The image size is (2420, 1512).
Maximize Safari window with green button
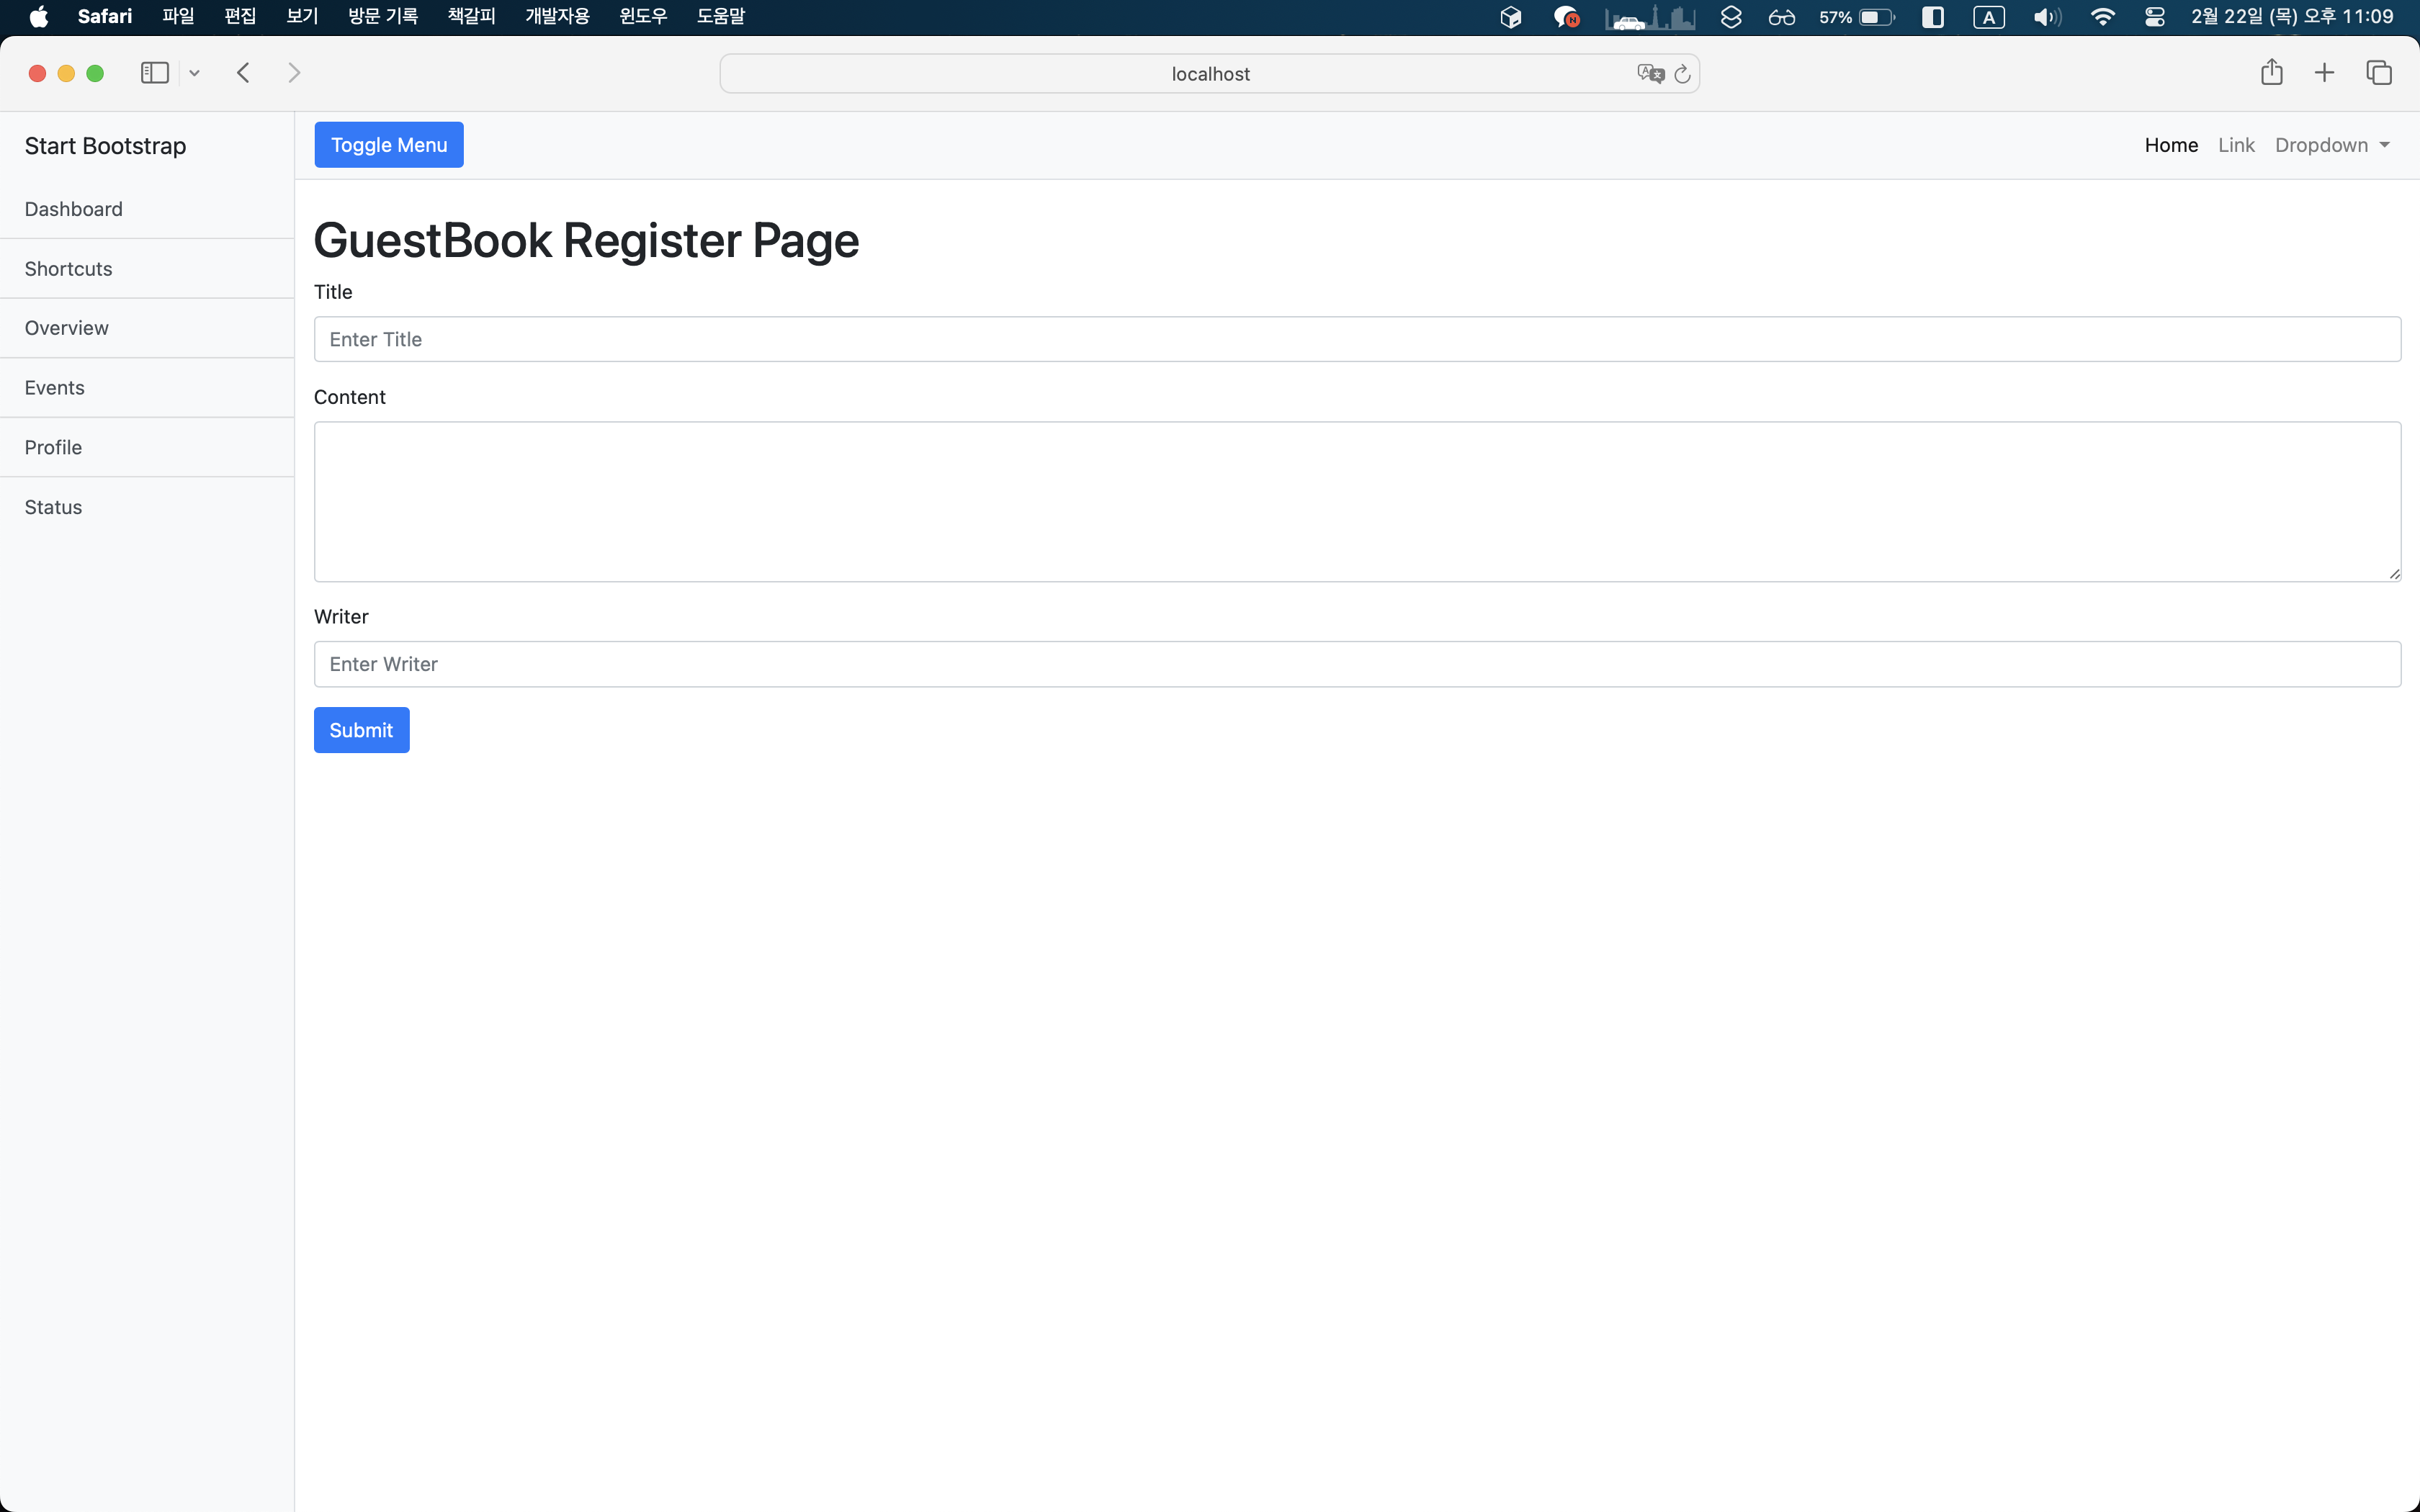95,73
